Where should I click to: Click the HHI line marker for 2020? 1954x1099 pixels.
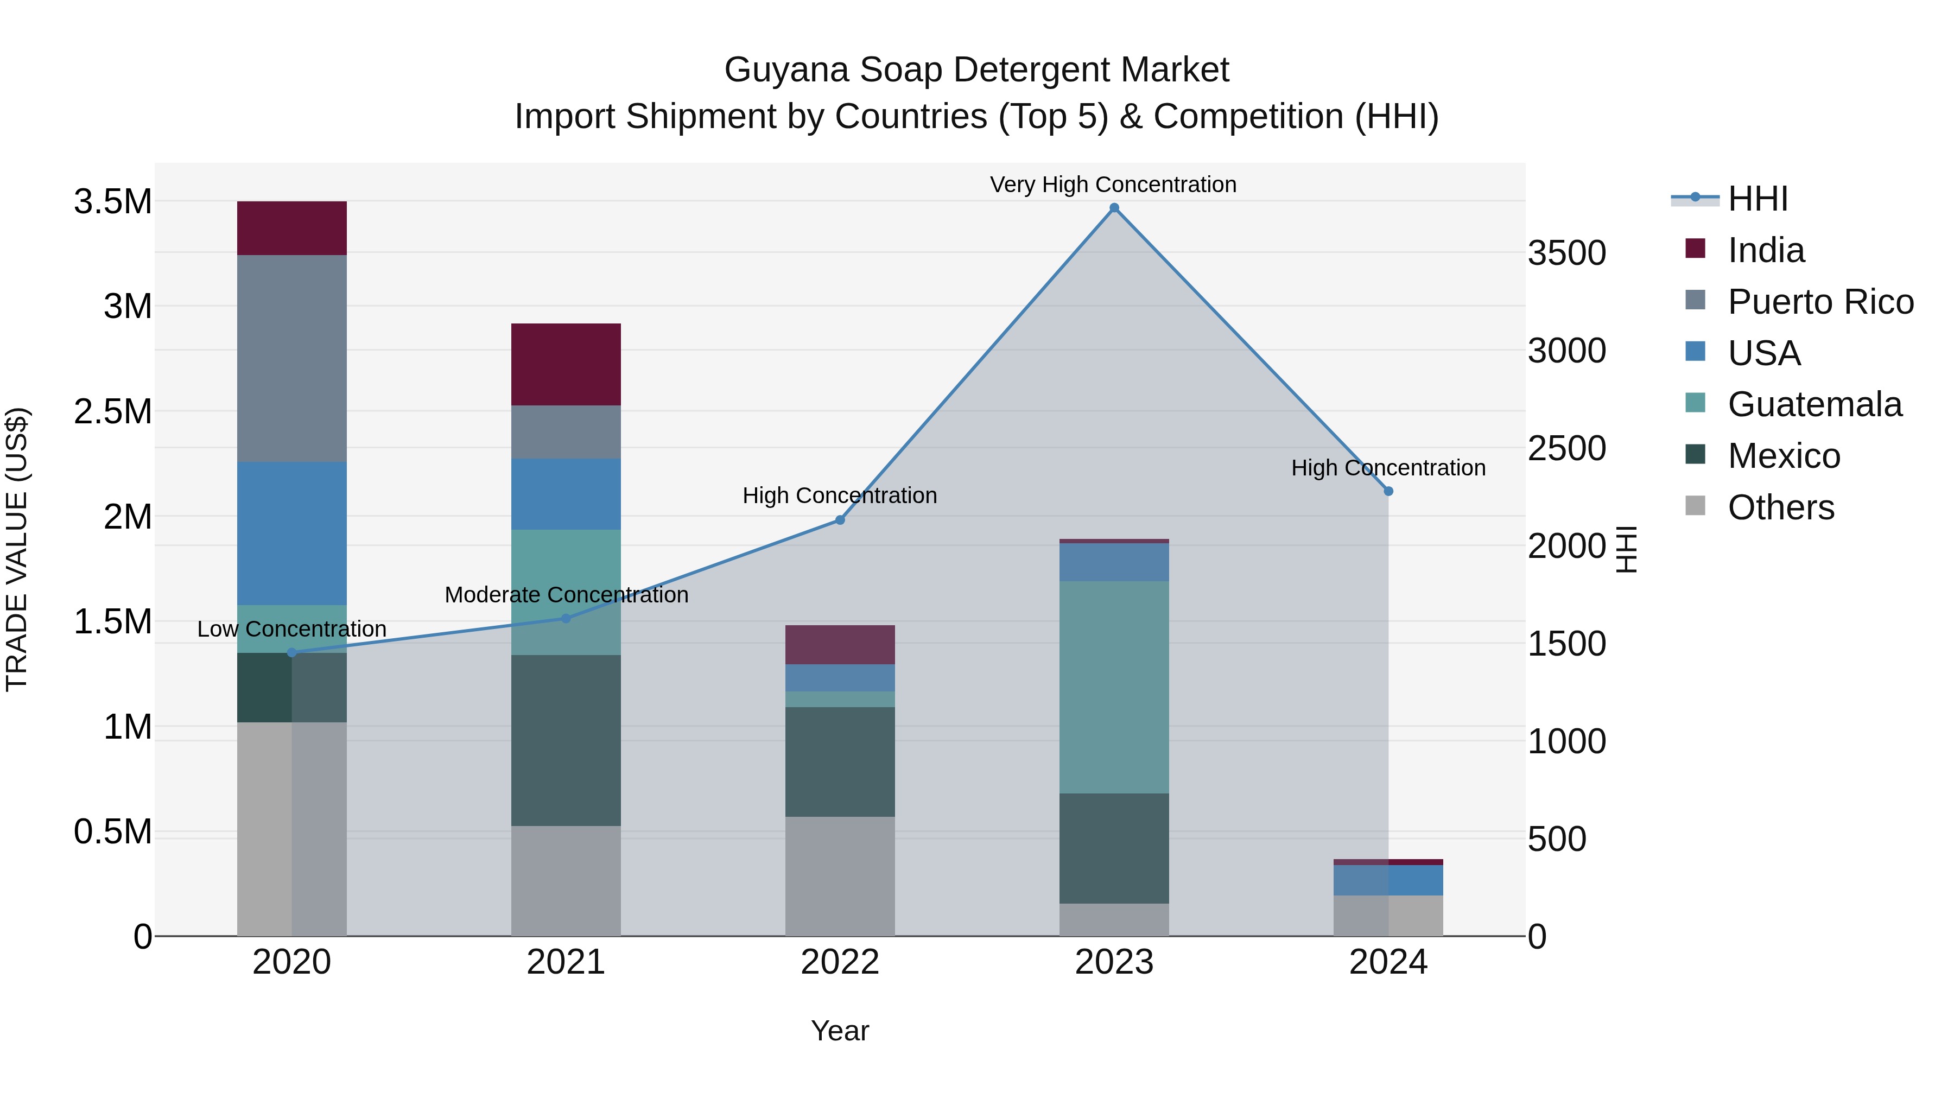coord(292,652)
